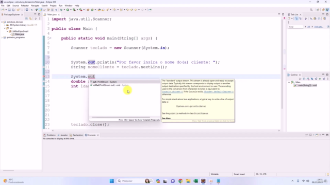Image resolution: width=330 pixels, height=185 pixels.
Task: Open dropdown arrow beside New Task icon
Action: [x=292, y=18]
